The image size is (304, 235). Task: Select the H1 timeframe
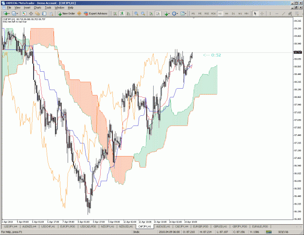click(220, 14)
